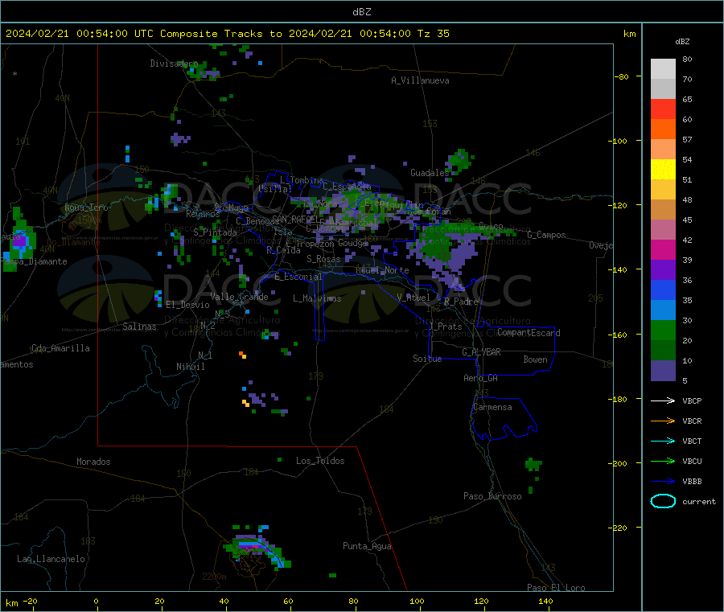Click the Paso_Barroso label
724x612 pixels.
pos(492,496)
